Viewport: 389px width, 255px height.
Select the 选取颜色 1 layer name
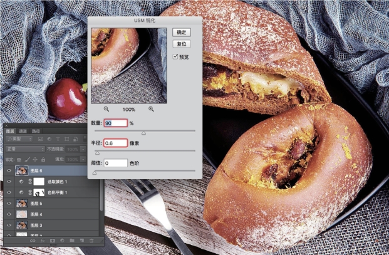tap(57, 182)
